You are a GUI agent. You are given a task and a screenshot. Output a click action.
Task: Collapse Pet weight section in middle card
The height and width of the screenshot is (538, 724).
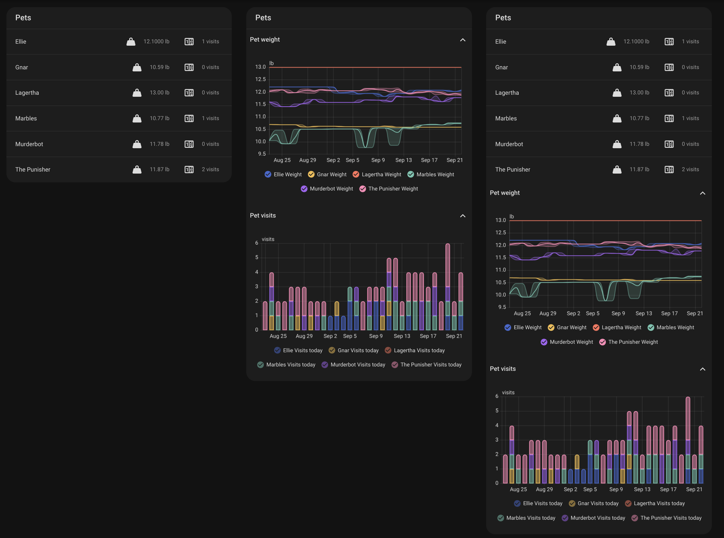click(x=463, y=40)
